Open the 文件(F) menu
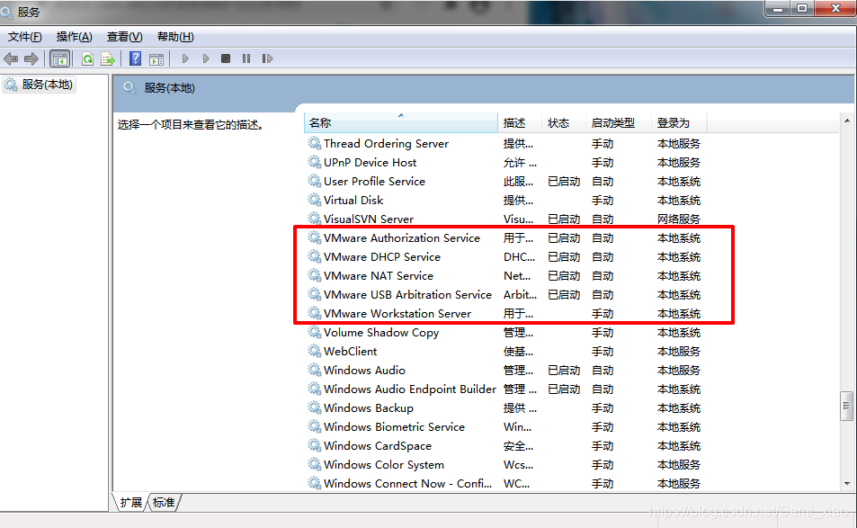The image size is (857, 528). click(x=24, y=37)
